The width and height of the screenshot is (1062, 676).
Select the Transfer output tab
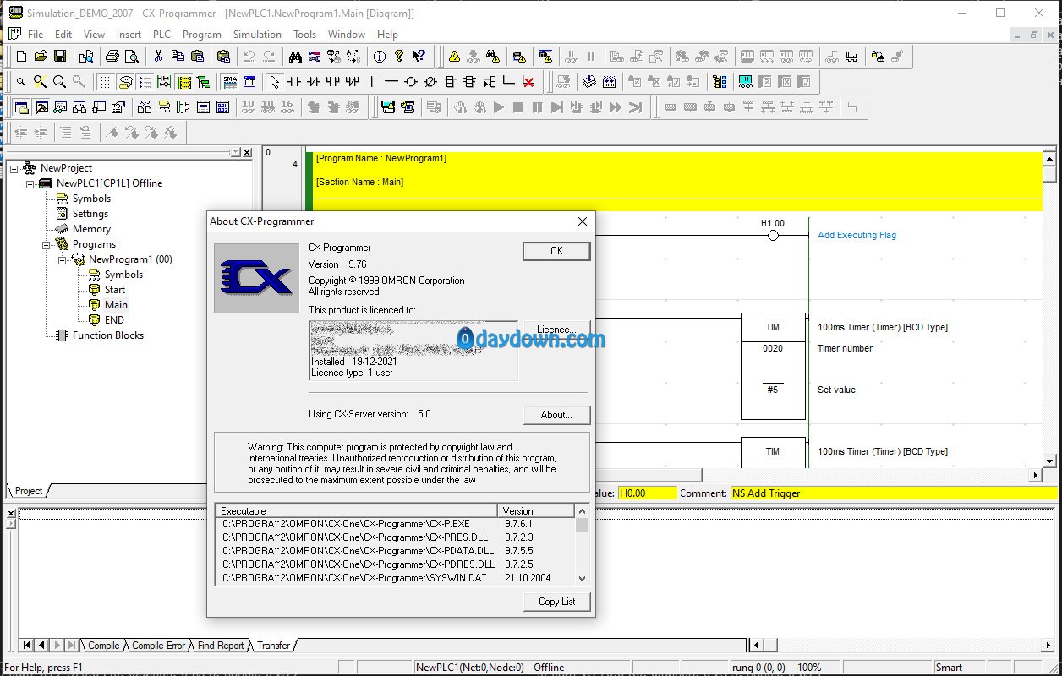tap(273, 646)
